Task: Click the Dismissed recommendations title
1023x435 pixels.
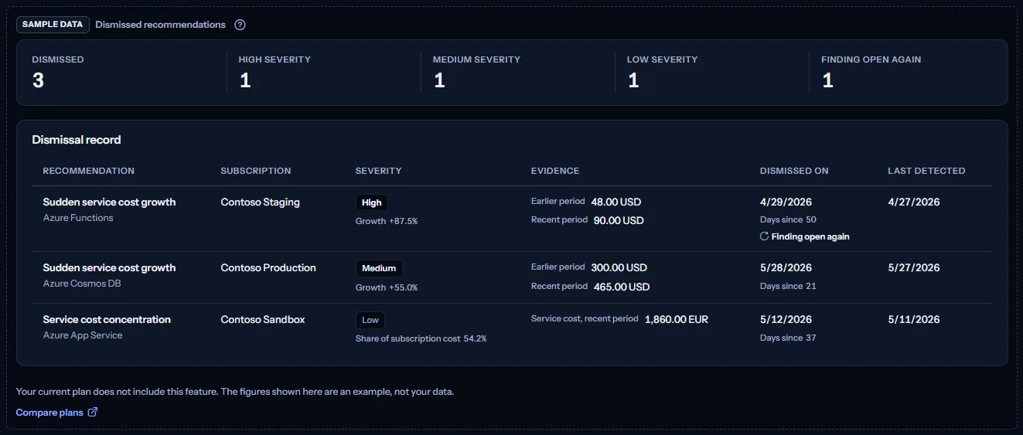Action: [x=161, y=25]
